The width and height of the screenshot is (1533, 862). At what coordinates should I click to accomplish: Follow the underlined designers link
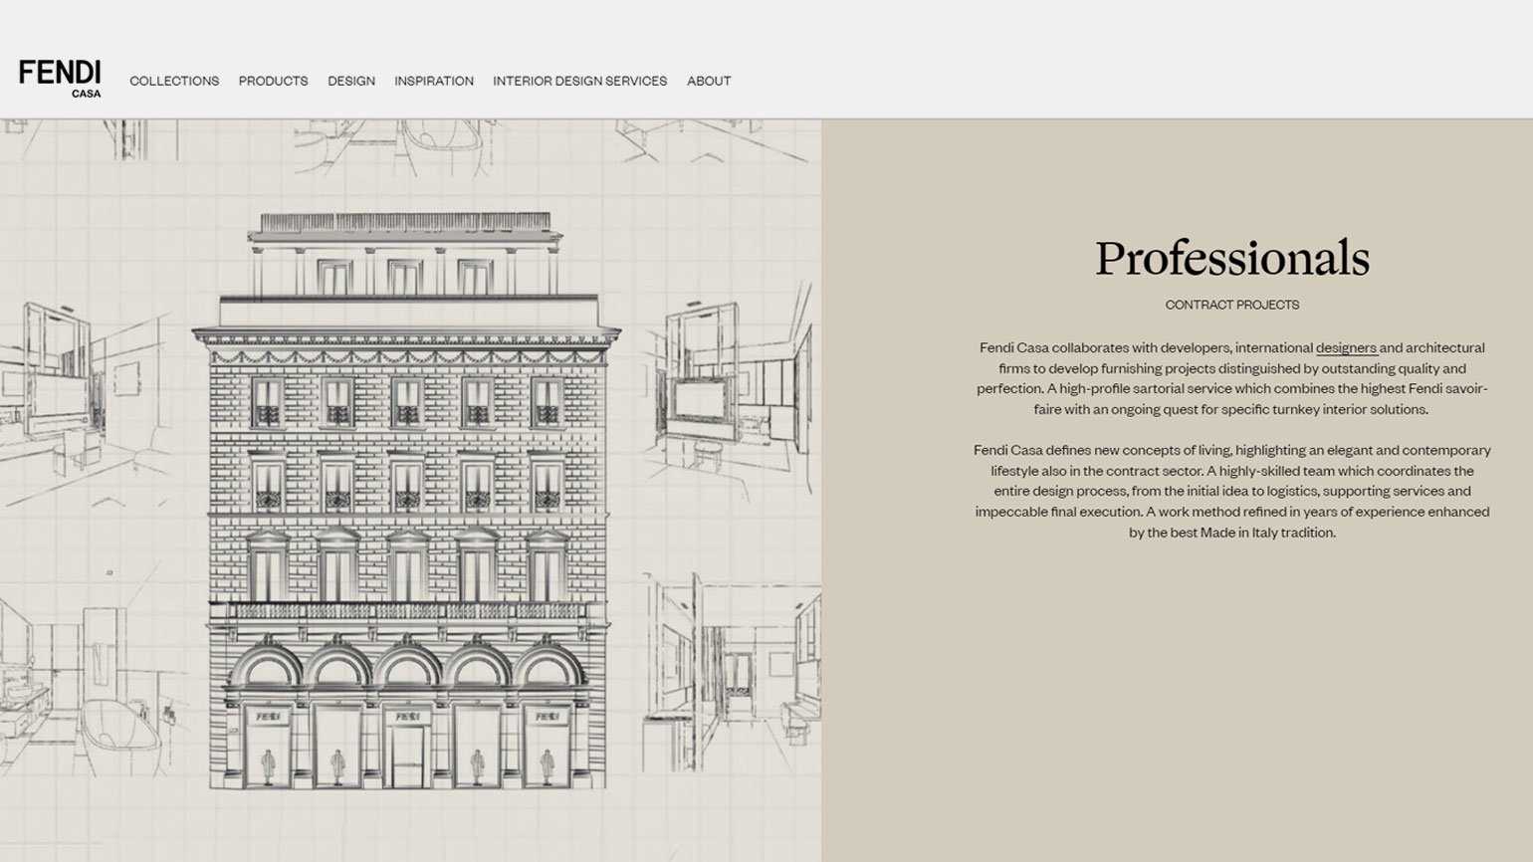pyautogui.click(x=1346, y=347)
